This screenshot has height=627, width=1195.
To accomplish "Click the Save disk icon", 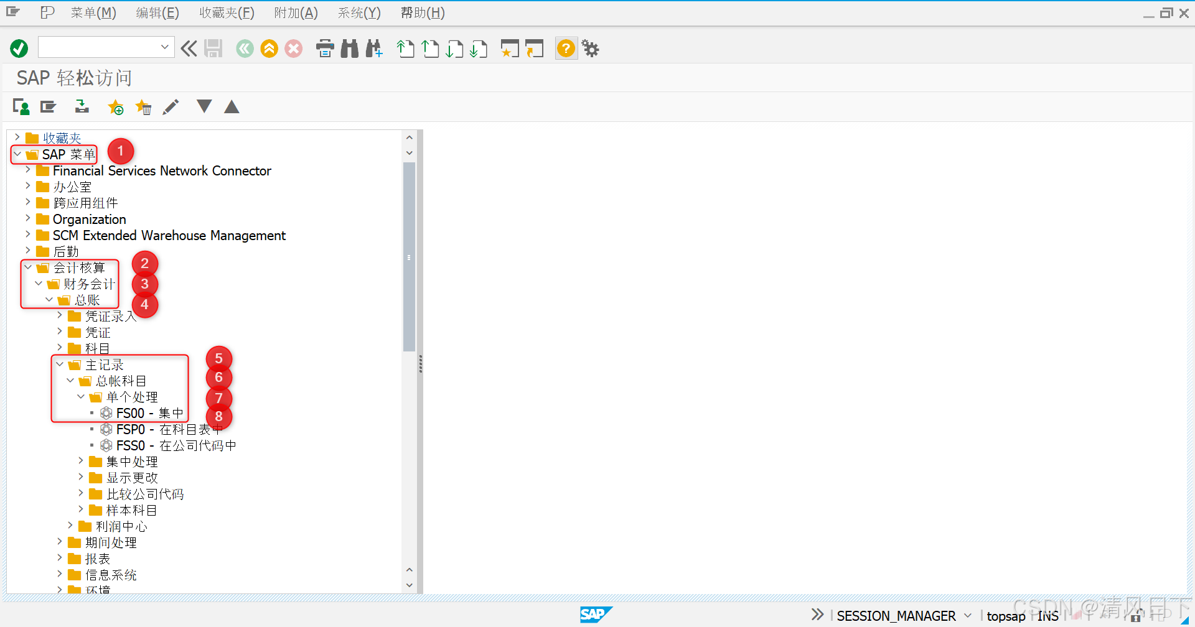I will point(213,48).
